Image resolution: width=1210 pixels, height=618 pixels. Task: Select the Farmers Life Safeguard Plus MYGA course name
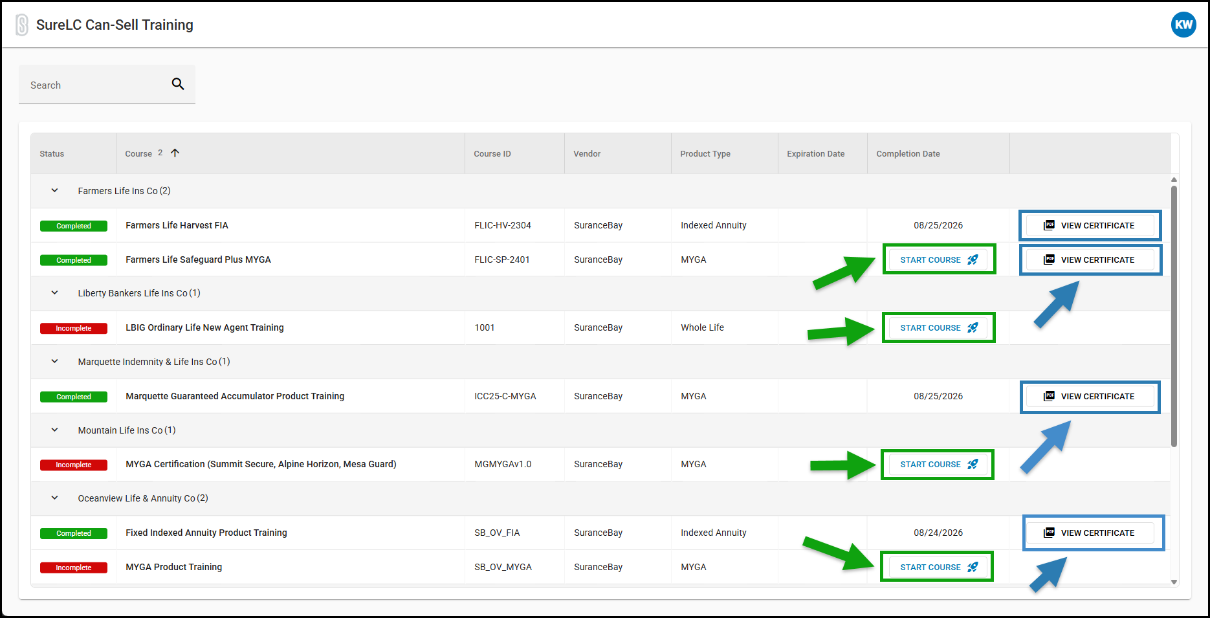coord(198,259)
